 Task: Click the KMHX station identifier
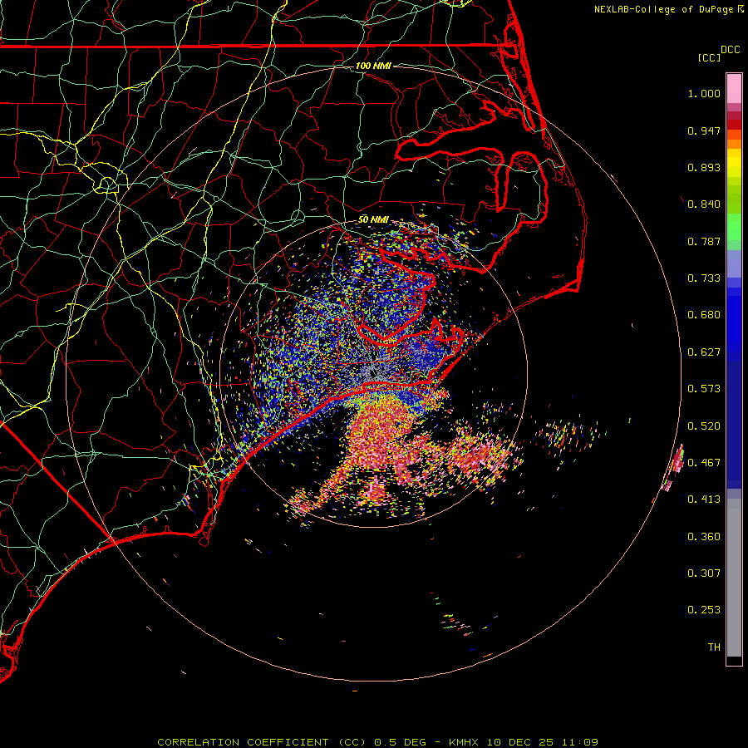point(463,742)
